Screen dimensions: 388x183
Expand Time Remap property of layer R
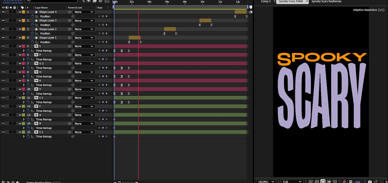tap(24, 128)
